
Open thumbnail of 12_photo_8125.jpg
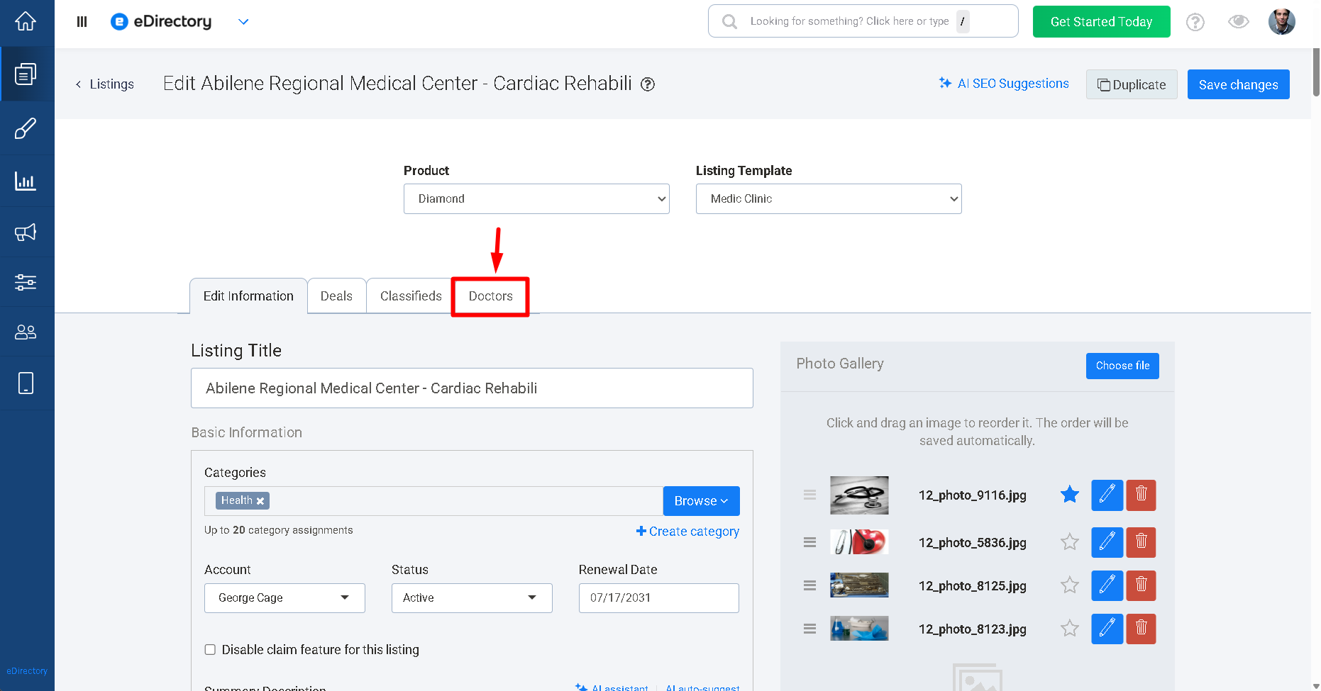click(x=859, y=585)
